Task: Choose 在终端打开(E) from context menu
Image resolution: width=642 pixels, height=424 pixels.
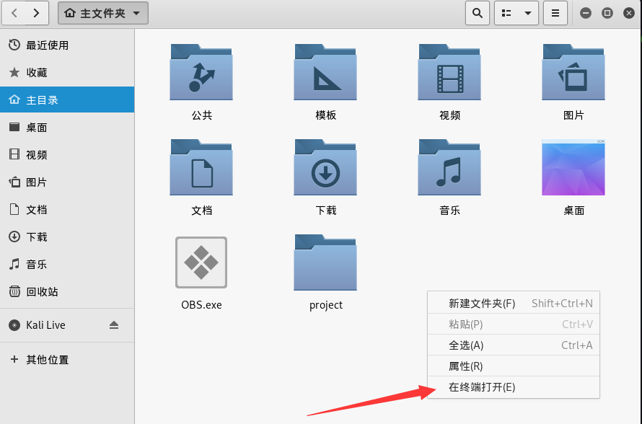Action: pos(514,387)
